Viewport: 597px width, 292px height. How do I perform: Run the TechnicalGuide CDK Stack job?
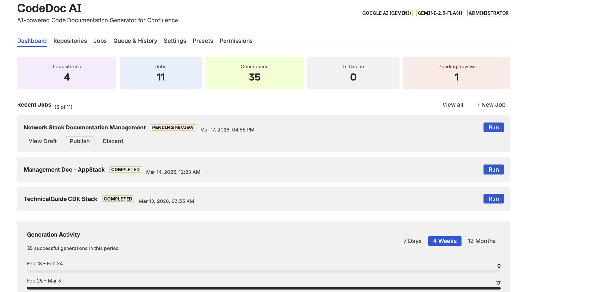pyautogui.click(x=493, y=199)
